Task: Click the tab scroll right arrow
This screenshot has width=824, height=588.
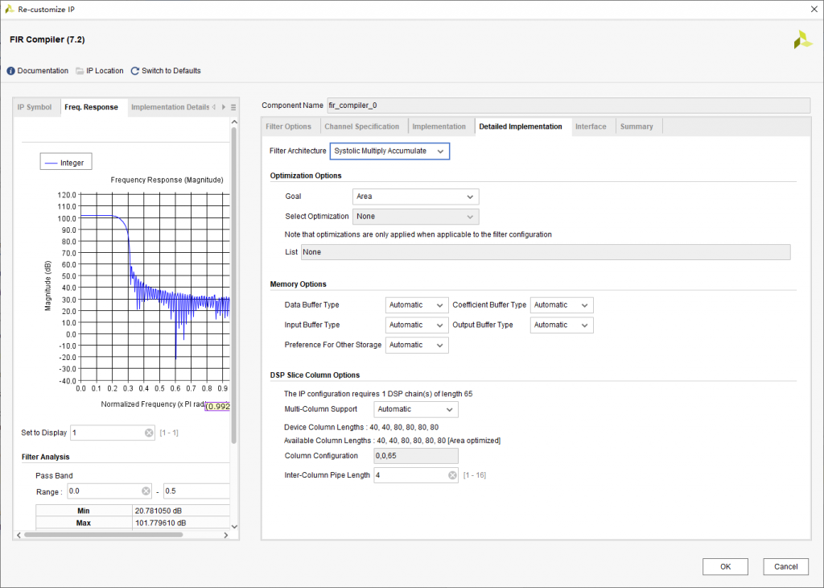Action: point(224,107)
